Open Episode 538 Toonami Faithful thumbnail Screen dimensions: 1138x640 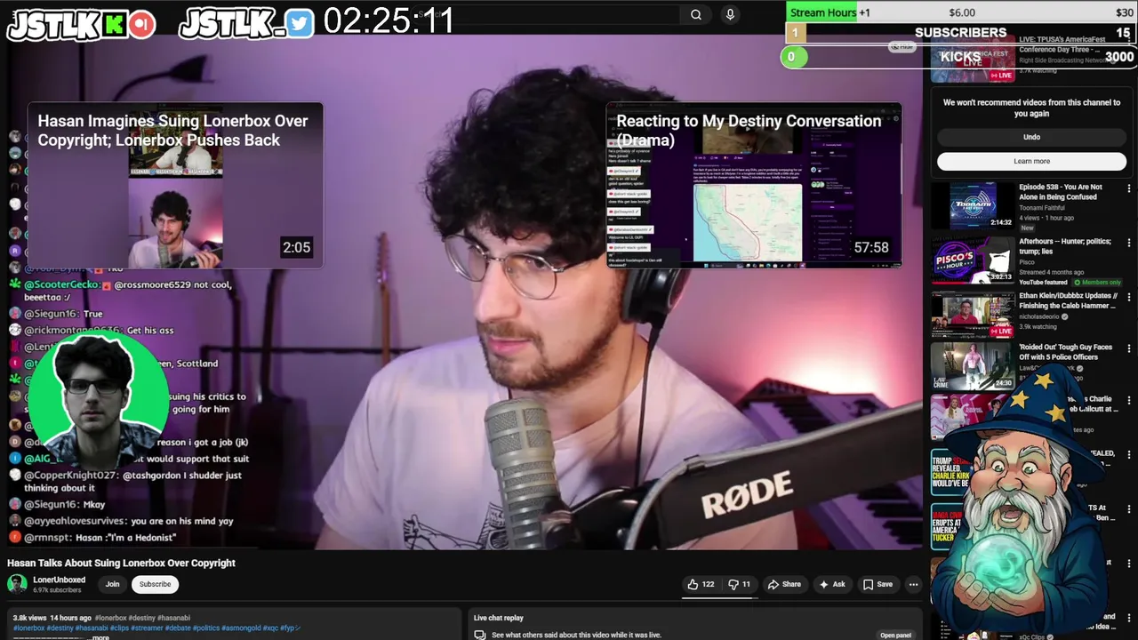pyautogui.click(x=973, y=206)
